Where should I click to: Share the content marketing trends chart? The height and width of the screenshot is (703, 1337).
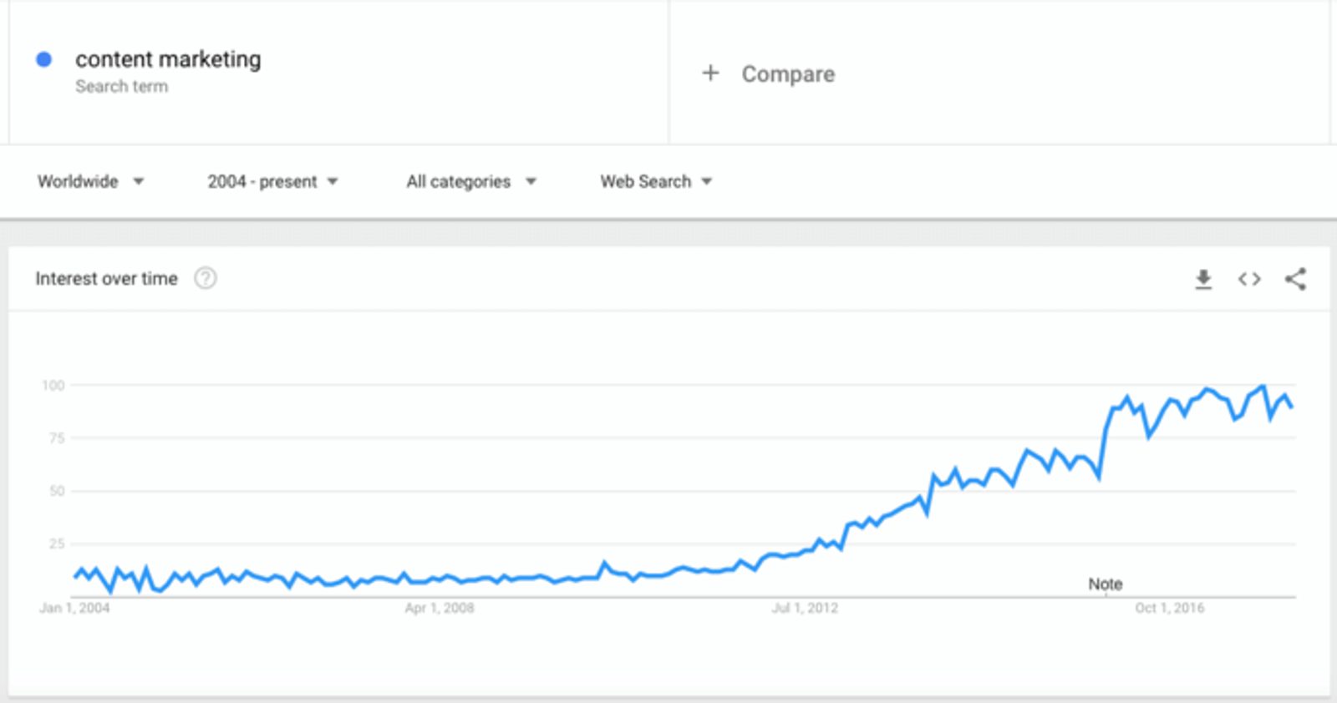tap(1295, 279)
